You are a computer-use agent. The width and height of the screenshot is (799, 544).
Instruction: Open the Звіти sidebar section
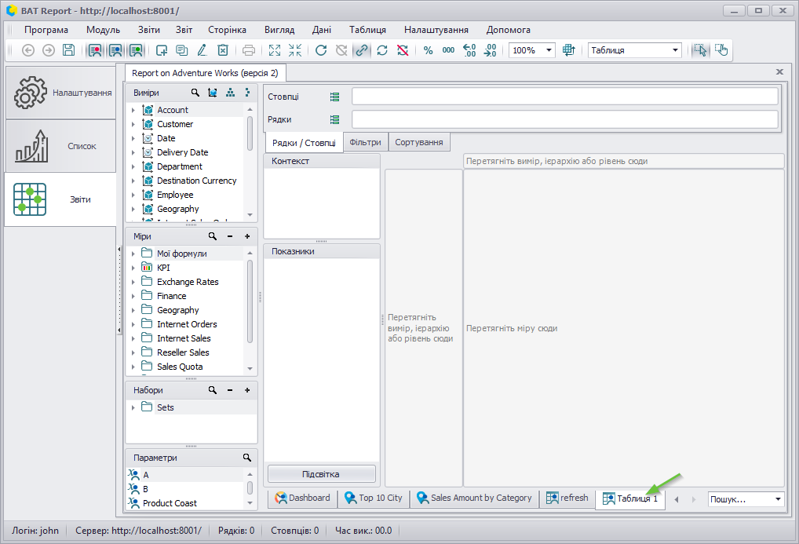[x=60, y=199]
